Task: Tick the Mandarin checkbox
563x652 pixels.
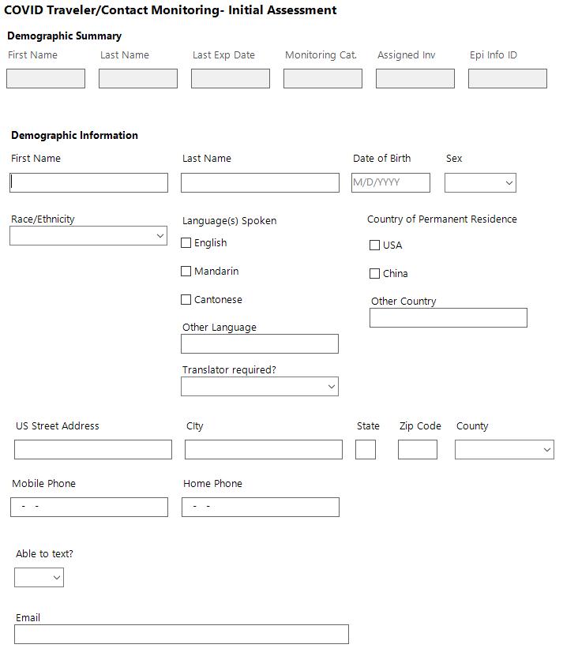Action: point(186,272)
